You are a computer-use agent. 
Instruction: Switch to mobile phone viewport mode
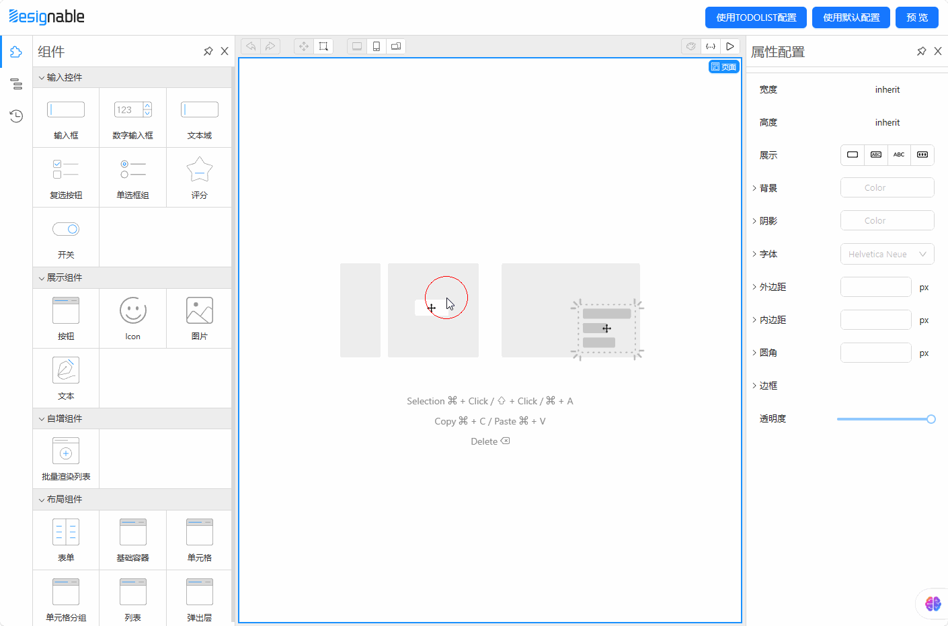pos(377,46)
